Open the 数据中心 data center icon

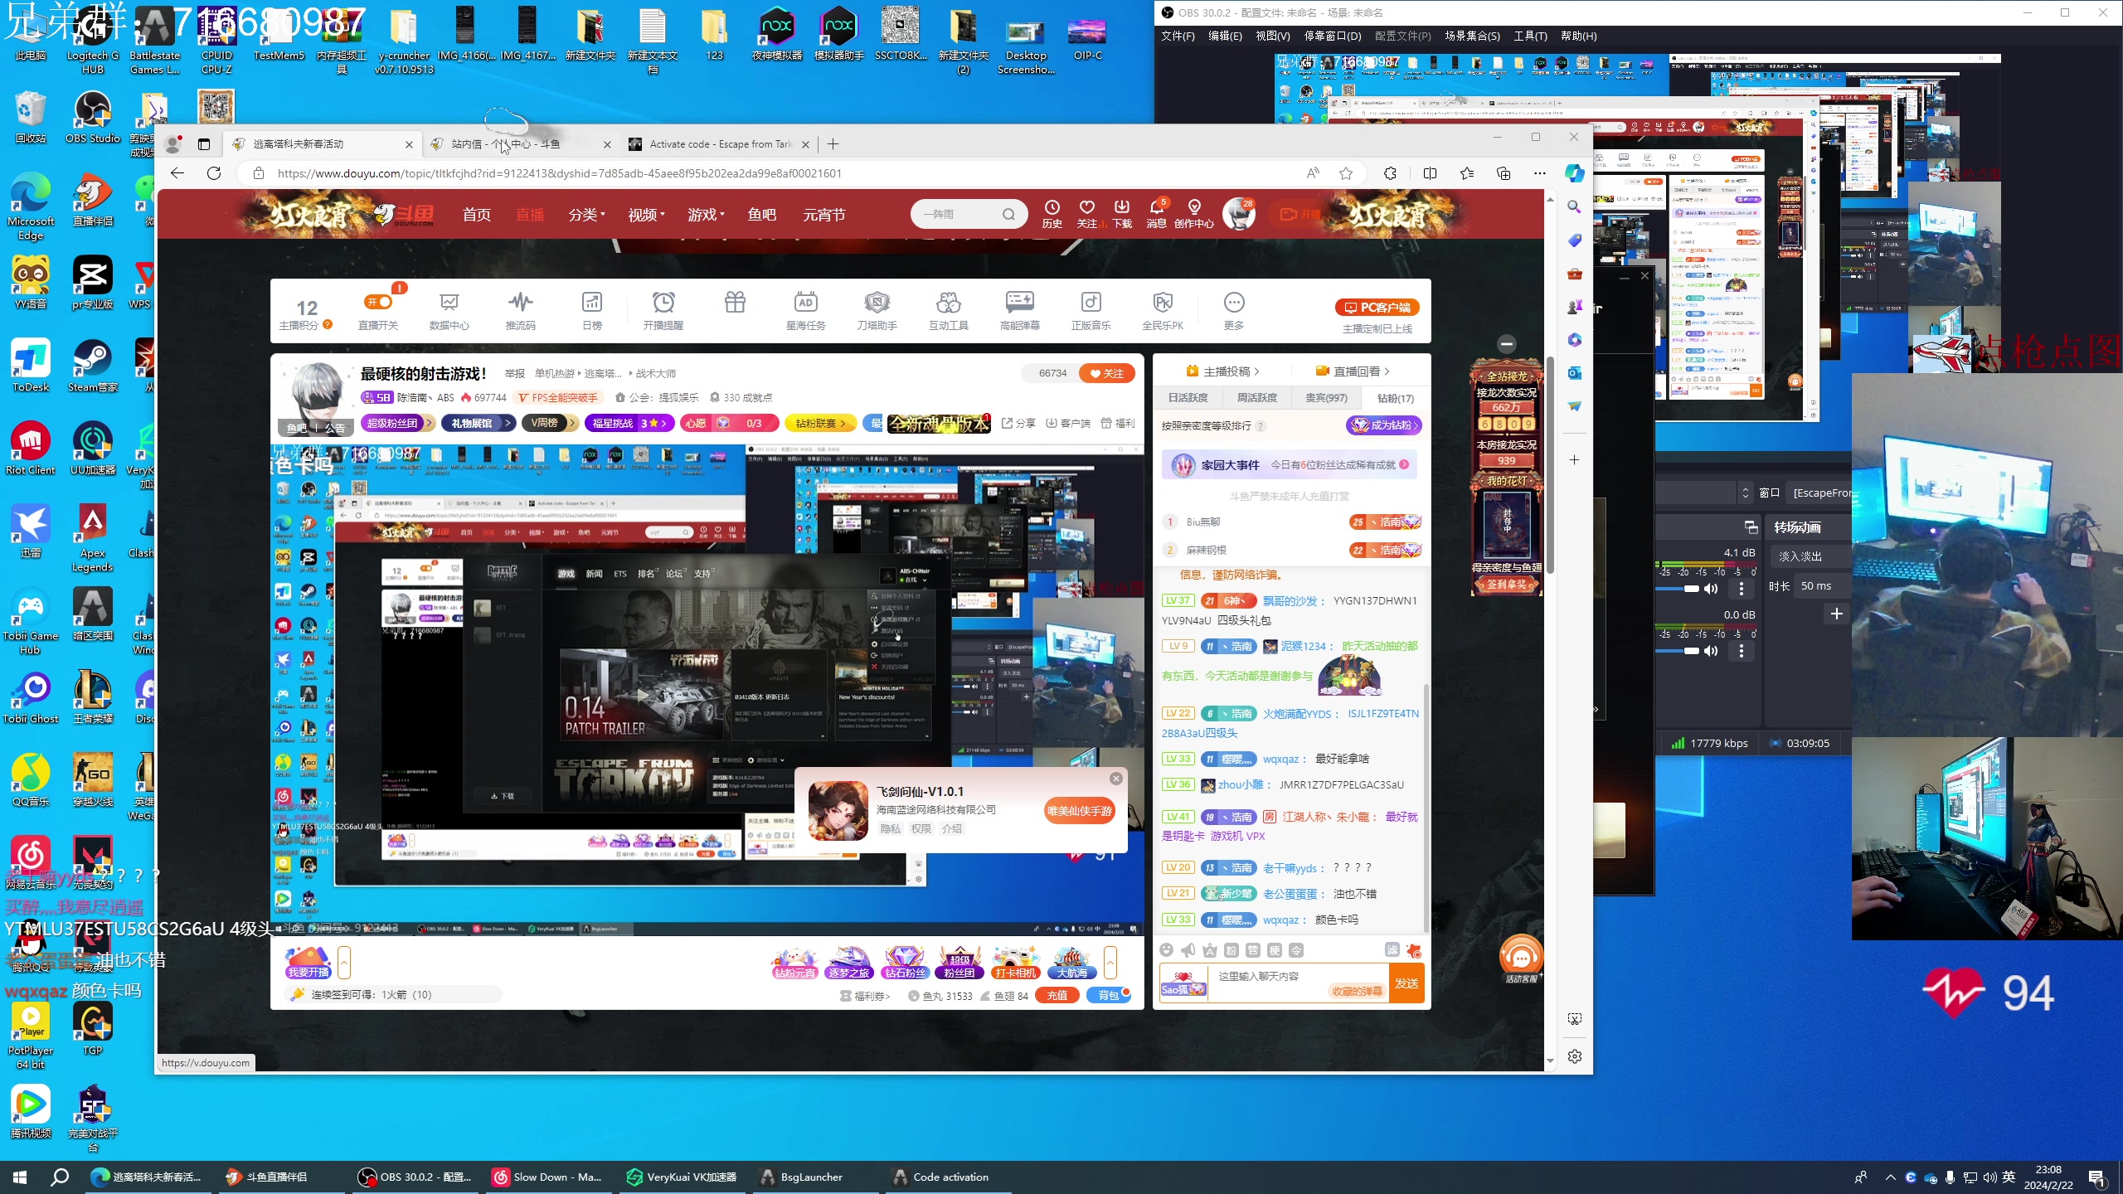(449, 310)
